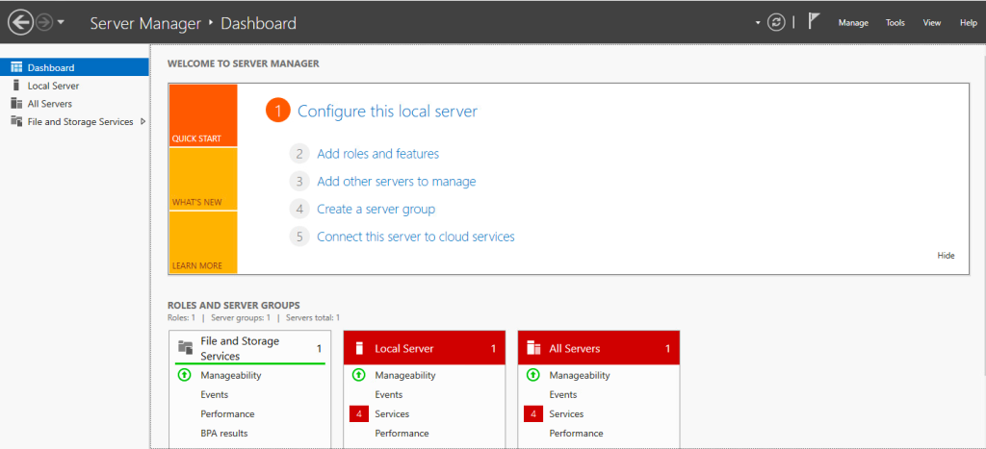This screenshot has width=986, height=449.
Task: Click Manageability in File and Storage tile
Action: click(231, 376)
